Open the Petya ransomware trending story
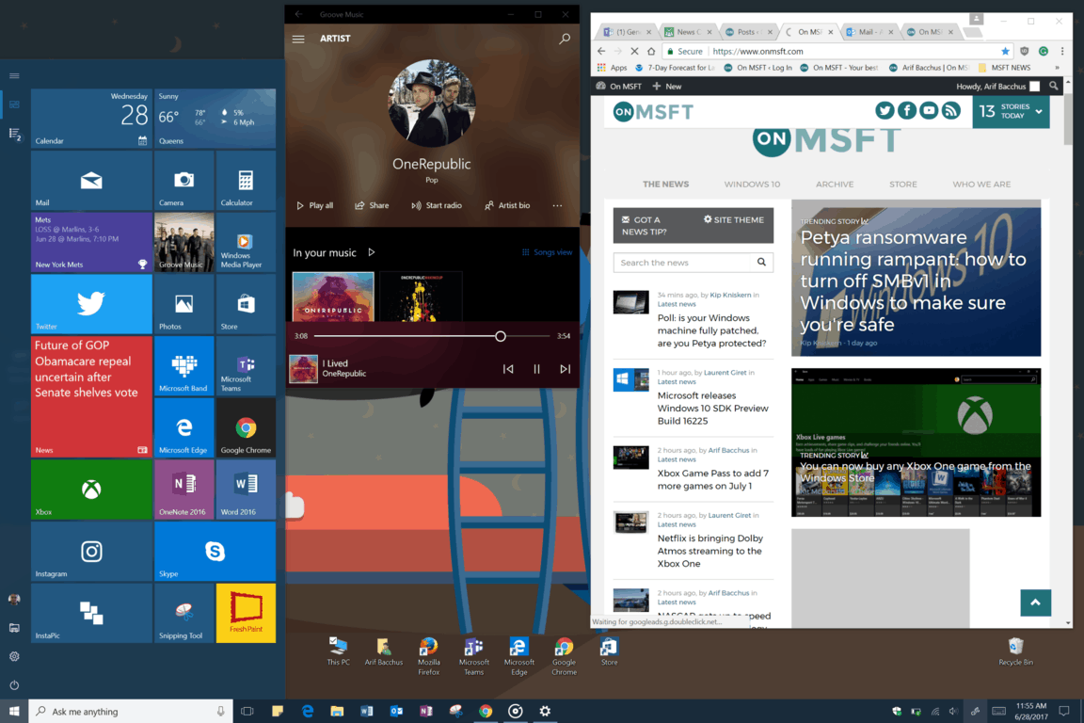The image size is (1084, 723). pyautogui.click(x=915, y=281)
